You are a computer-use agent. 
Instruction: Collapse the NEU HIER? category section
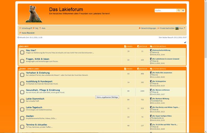(x=19, y=46)
